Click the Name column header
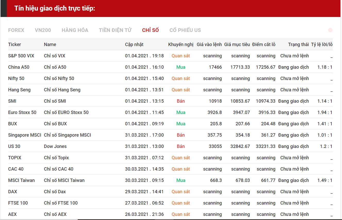 pos(50,45)
